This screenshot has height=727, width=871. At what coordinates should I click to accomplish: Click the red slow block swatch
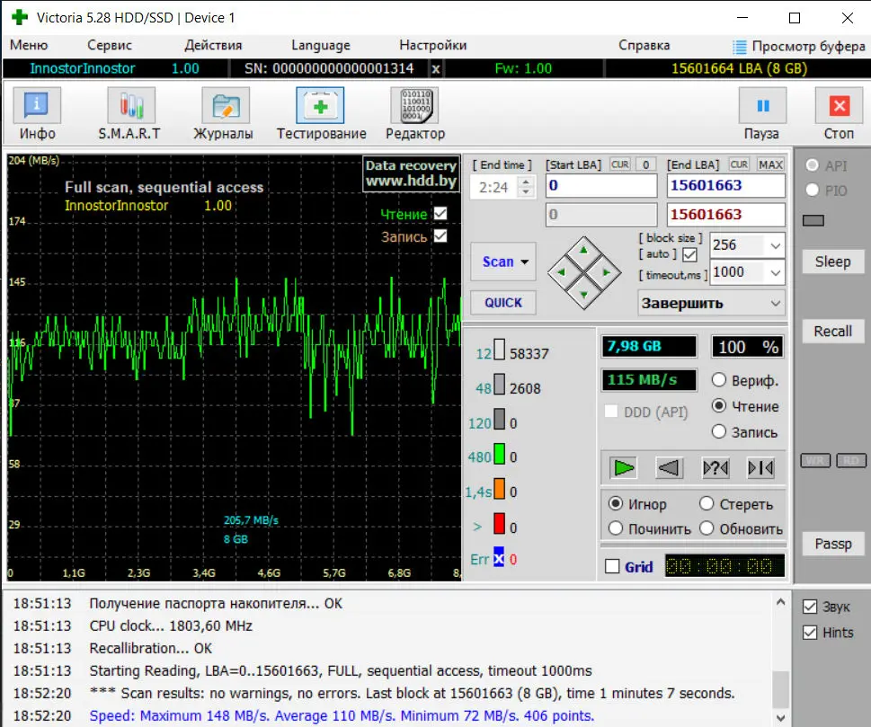(500, 523)
